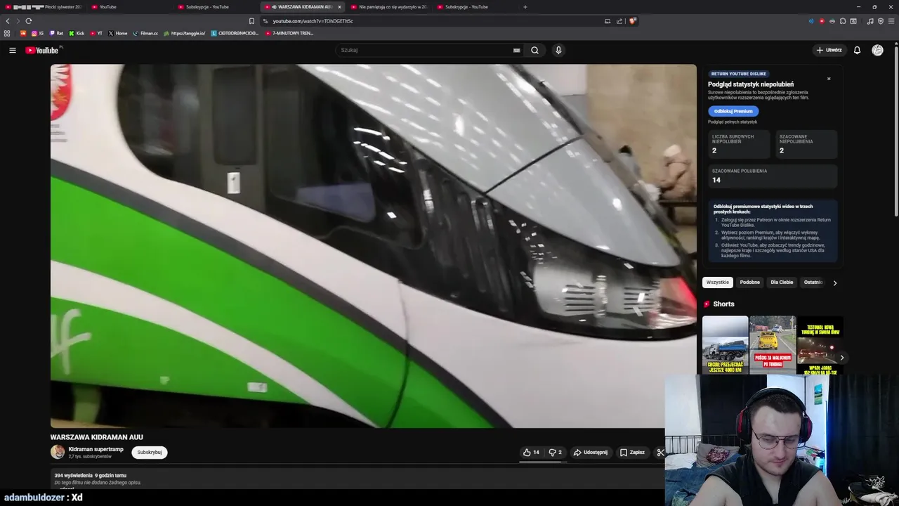Image resolution: width=899 pixels, height=506 pixels.
Task: Open the browser main menu
Action: (x=891, y=21)
